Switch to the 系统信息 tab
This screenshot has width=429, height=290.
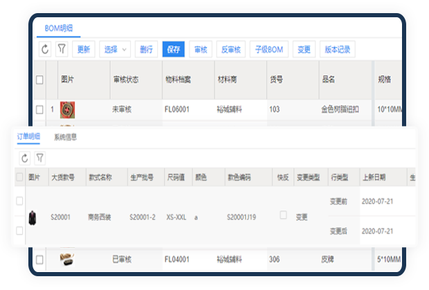tap(66, 137)
